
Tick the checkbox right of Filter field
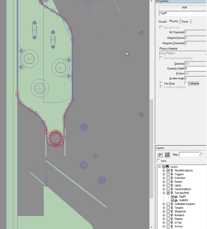click(x=201, y=154)
